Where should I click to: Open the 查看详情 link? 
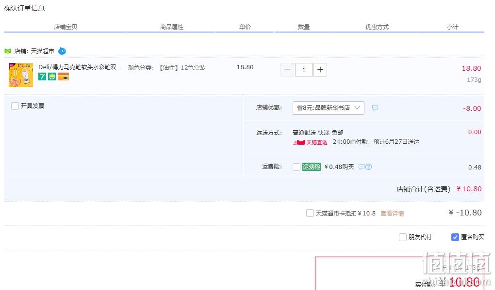pos(392,214)
